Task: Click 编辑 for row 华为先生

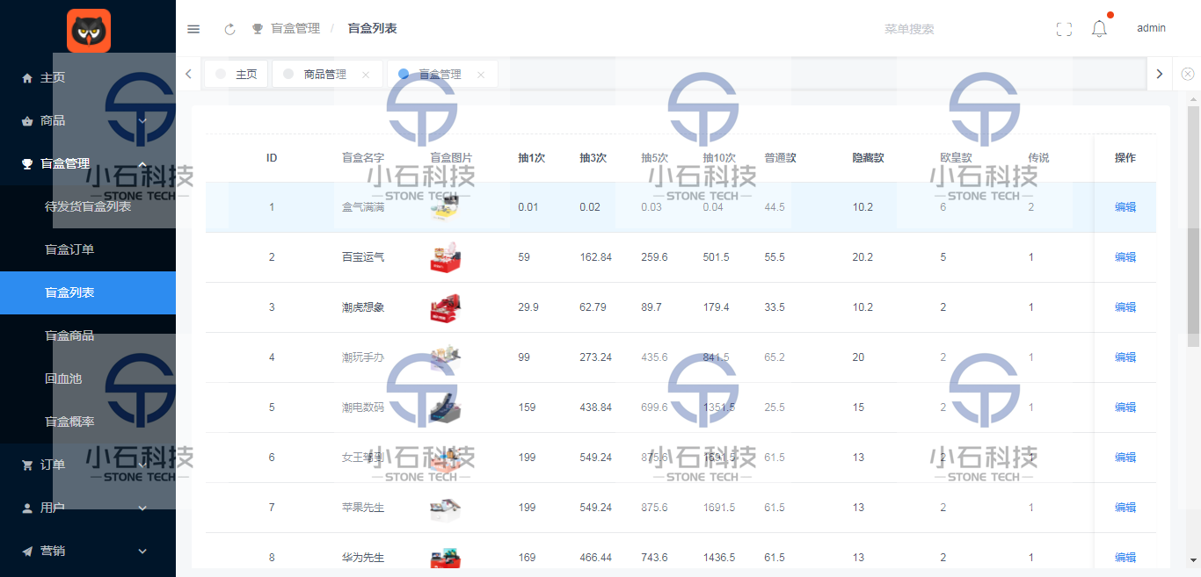Action: coord(1125,558)
